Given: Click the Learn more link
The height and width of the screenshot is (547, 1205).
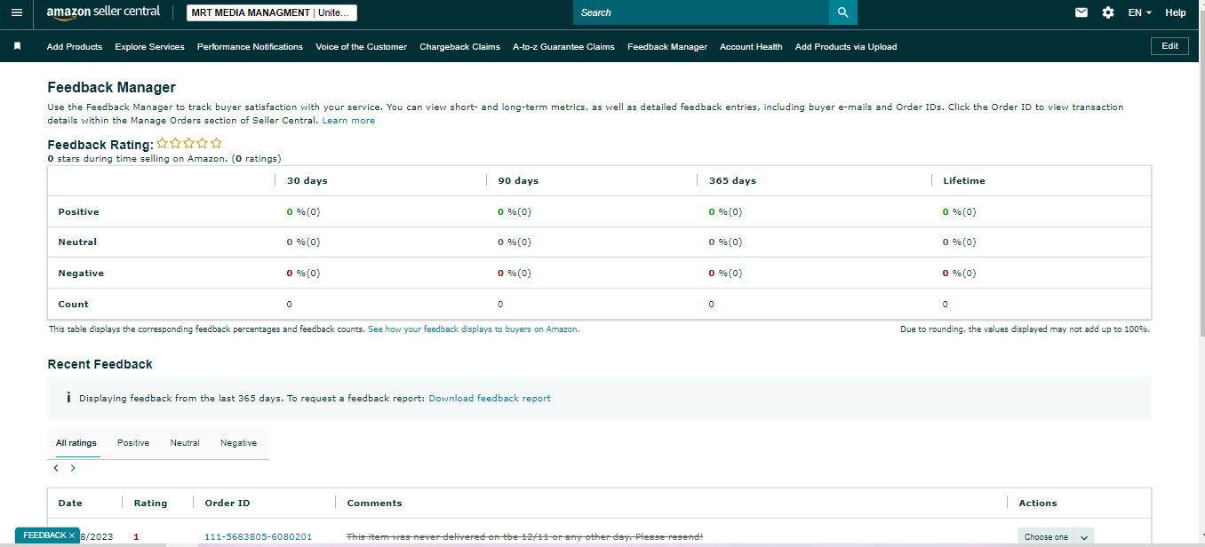Looking at the screenshot, I should point(348,120).
